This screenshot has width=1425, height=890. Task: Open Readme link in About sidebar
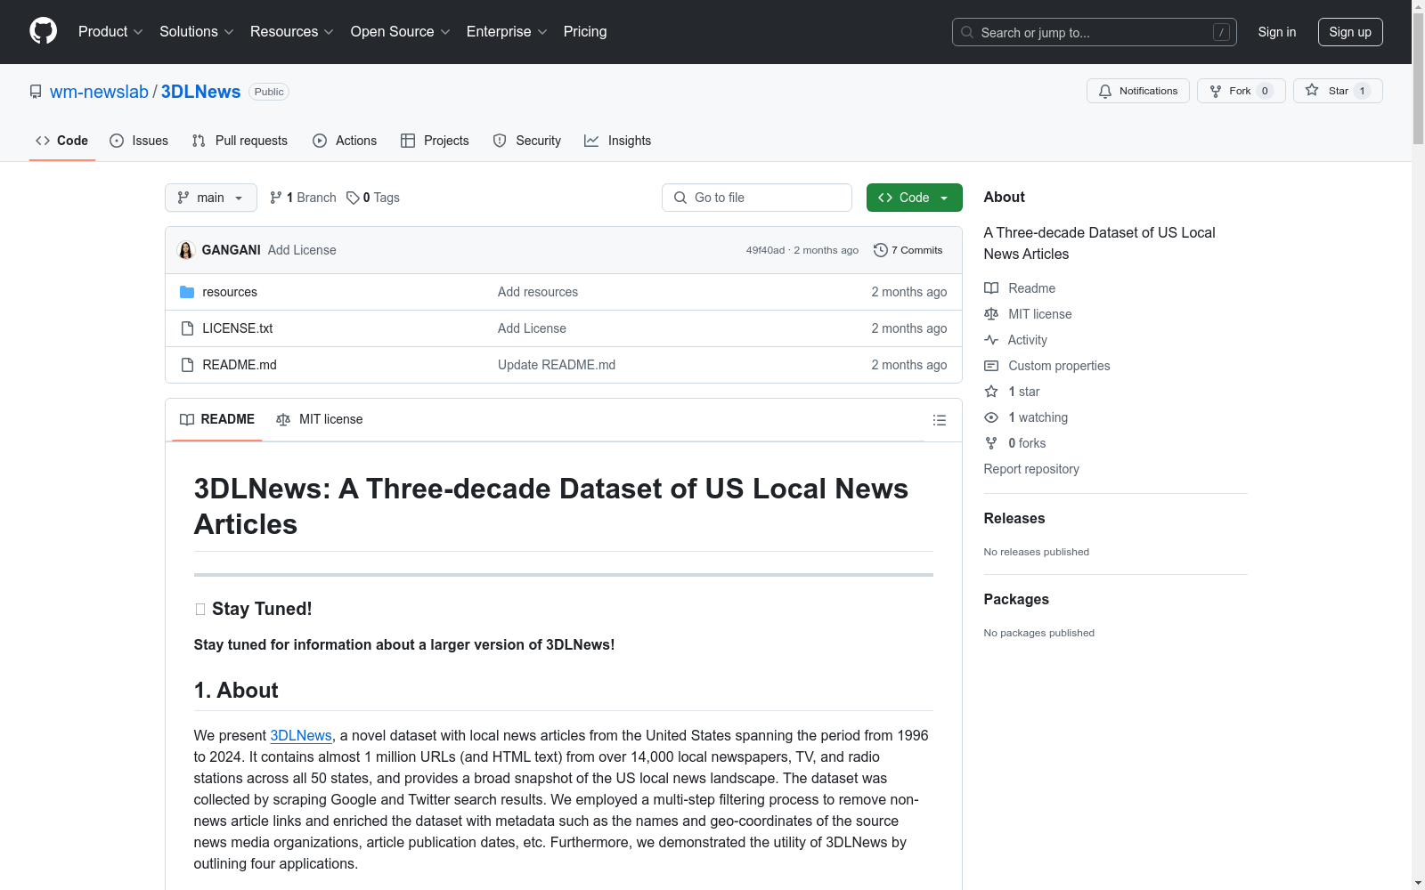(x=1020, y=288)
